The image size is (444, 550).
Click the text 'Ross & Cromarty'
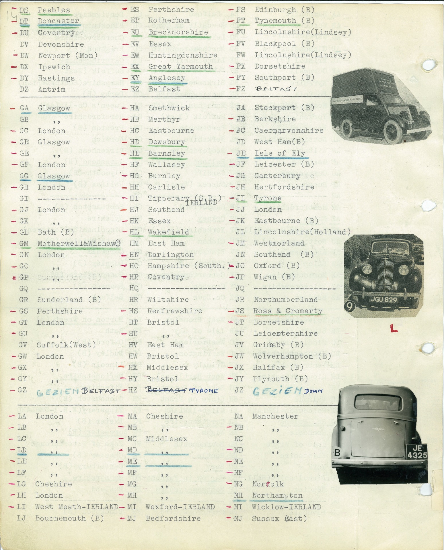coord(288,311)
